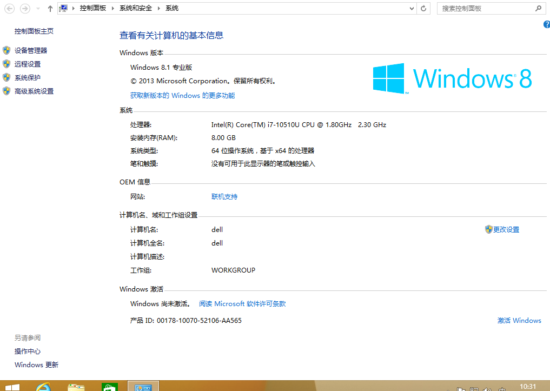Open 系统保护 (System protection)

point(28,78)
